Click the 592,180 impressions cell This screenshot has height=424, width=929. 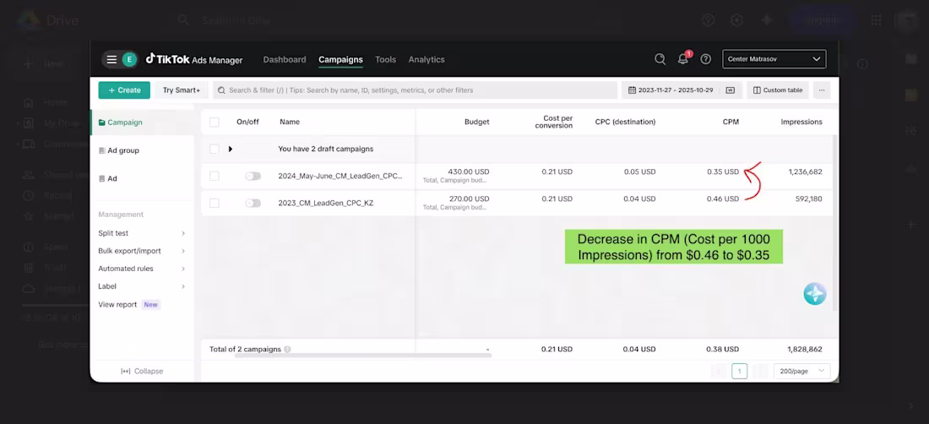809,199
